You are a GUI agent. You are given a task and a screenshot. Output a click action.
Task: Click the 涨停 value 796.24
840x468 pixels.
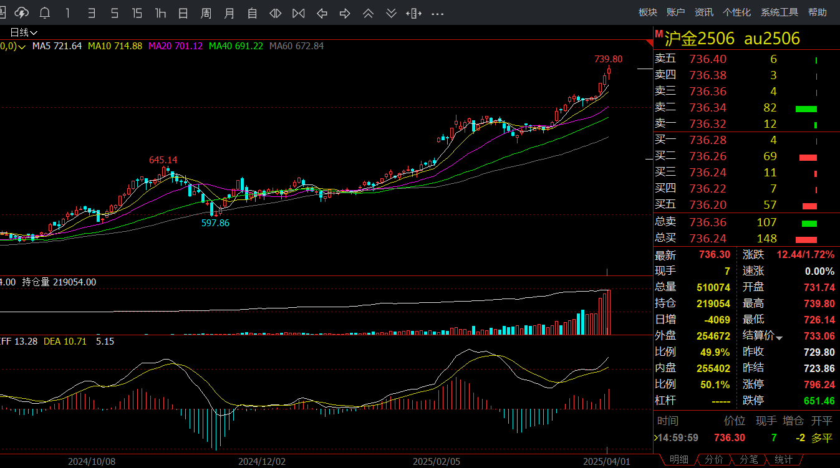point(819,384)
